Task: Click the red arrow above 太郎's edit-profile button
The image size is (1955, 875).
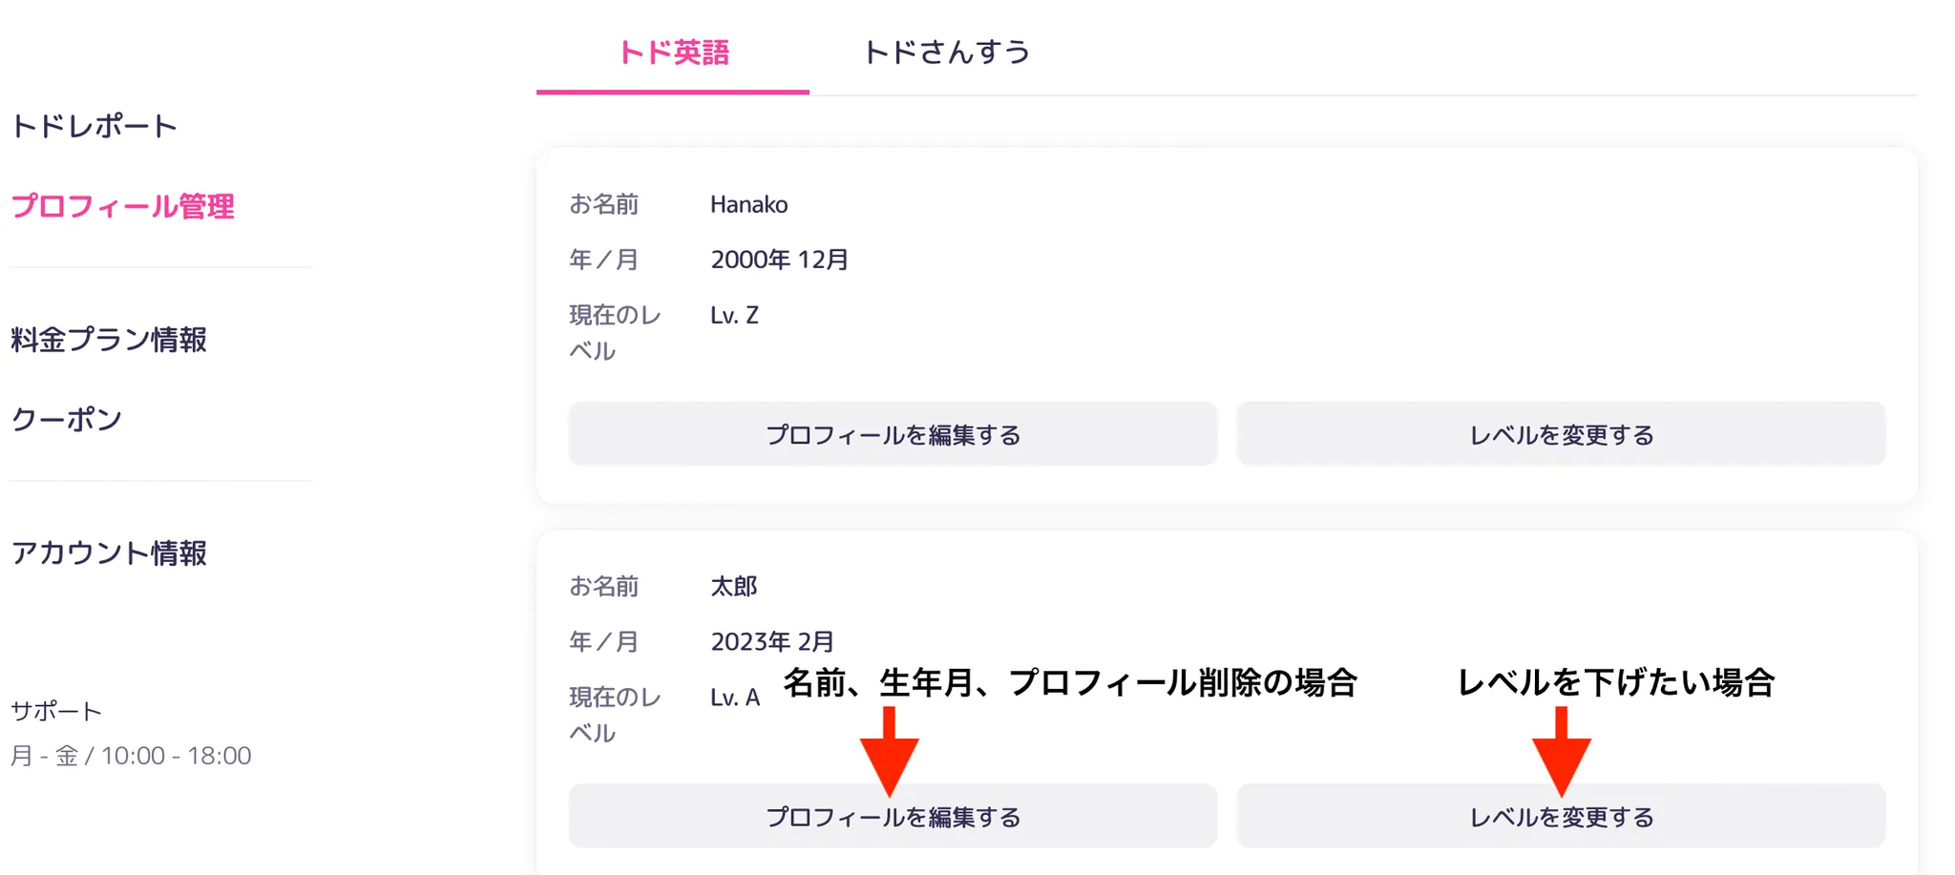Action: click(889, 751)
